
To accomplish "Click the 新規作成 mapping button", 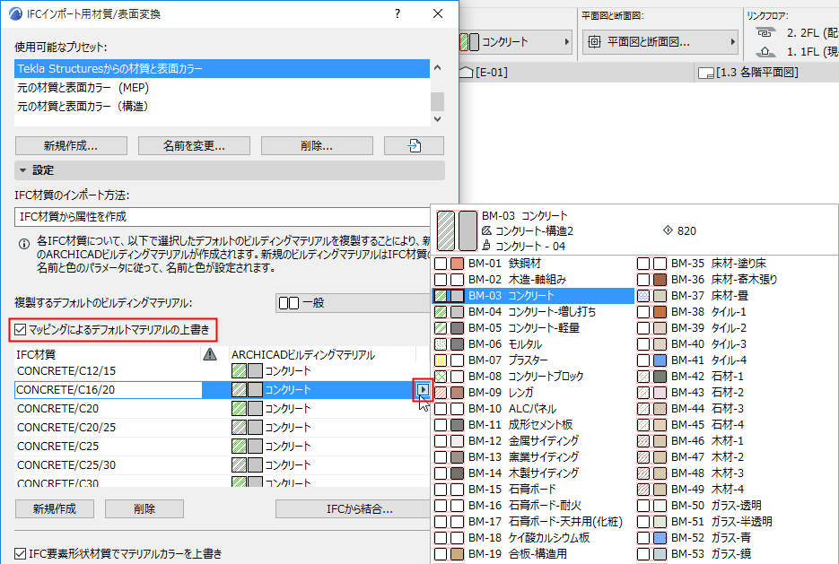I will [55, 508].
